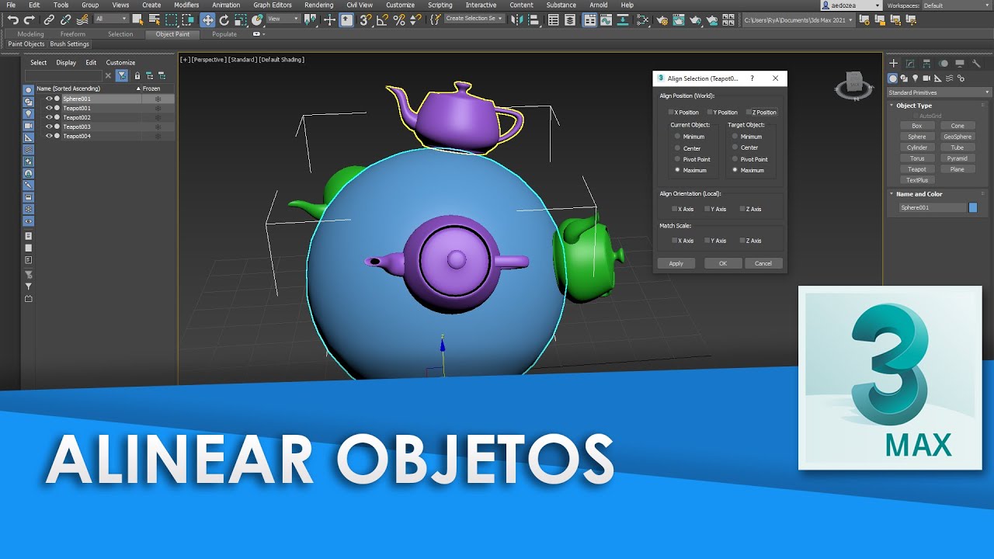Screen dimensions: 994x559
Task: Check Z Axis under Match Scale
Action: 750,241
